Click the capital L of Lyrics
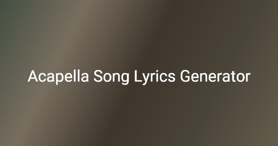278x146 pixels. (x=138, y=76)
